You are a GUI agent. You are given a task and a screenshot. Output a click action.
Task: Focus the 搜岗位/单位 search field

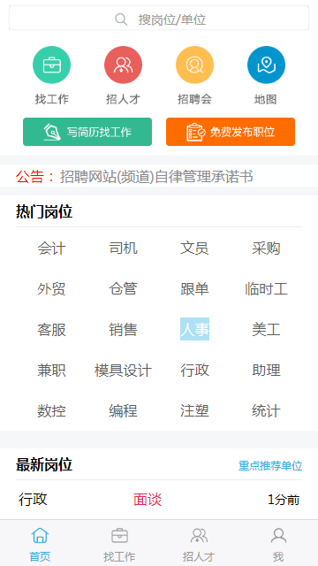click(x=159, y=18)
